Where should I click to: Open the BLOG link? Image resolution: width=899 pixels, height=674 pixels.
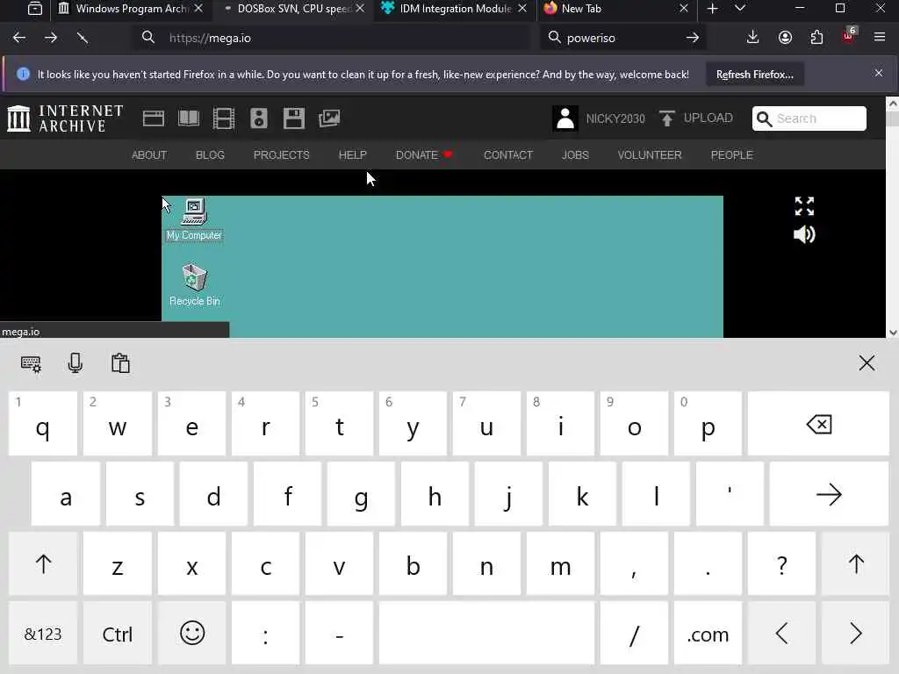click(x=210, y=154)
